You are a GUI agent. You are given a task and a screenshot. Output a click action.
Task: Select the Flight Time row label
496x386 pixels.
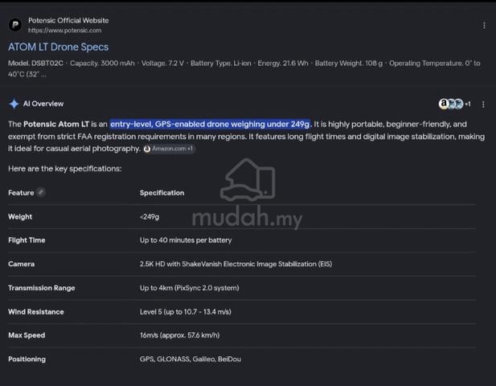[27, 240]
